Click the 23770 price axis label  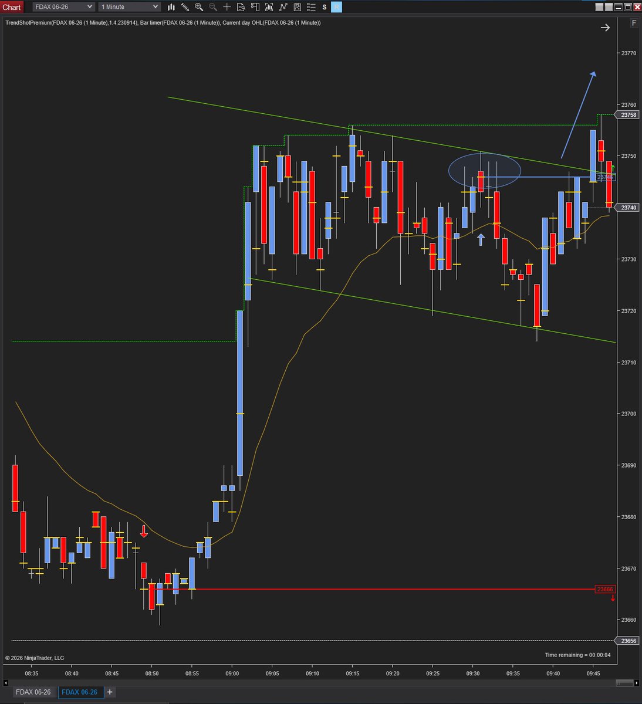click(x=629, y=53)
